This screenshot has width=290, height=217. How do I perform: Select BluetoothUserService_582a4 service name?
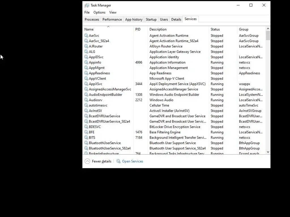[x=110, y=148]
